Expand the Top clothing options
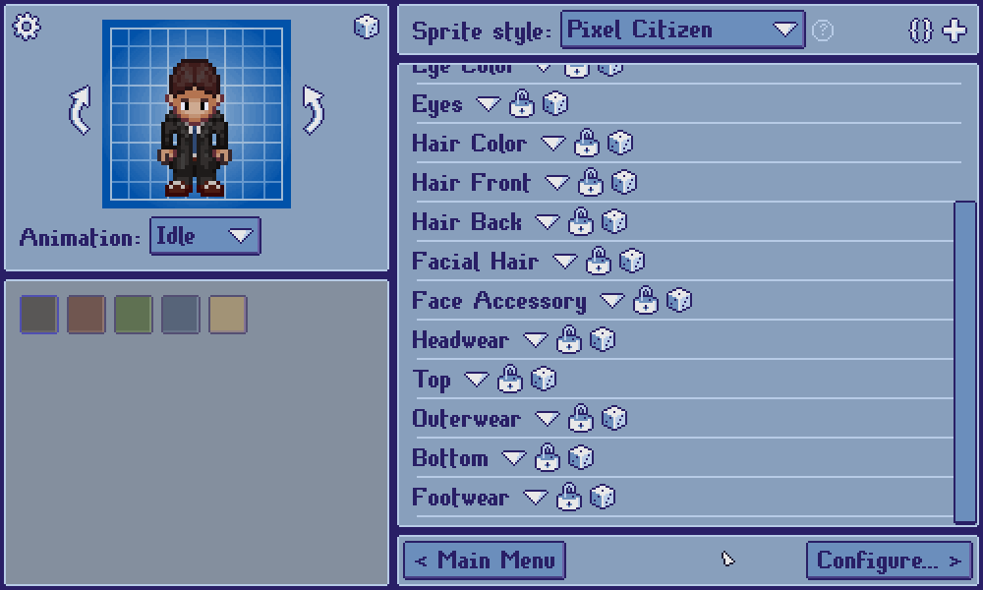Image resolution: width=983 pixels, height=590 pixels. [x=477, y=379]
